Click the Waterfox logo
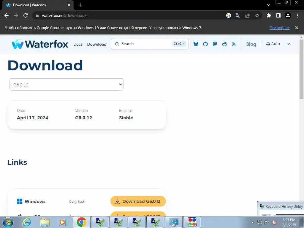The image size is (304, 228). (40, 44)
